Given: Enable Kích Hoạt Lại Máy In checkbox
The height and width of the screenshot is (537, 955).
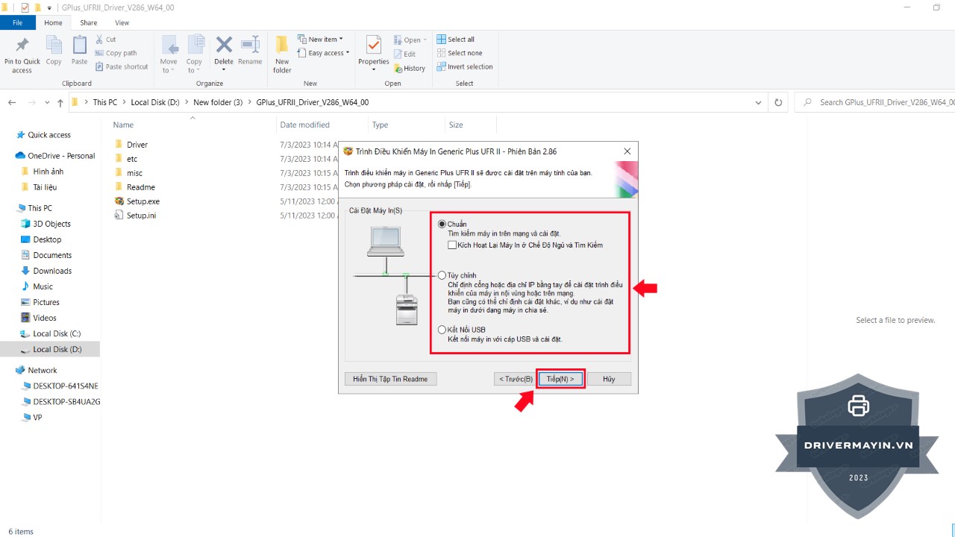Looking at the screenshot, I should 452,245.
